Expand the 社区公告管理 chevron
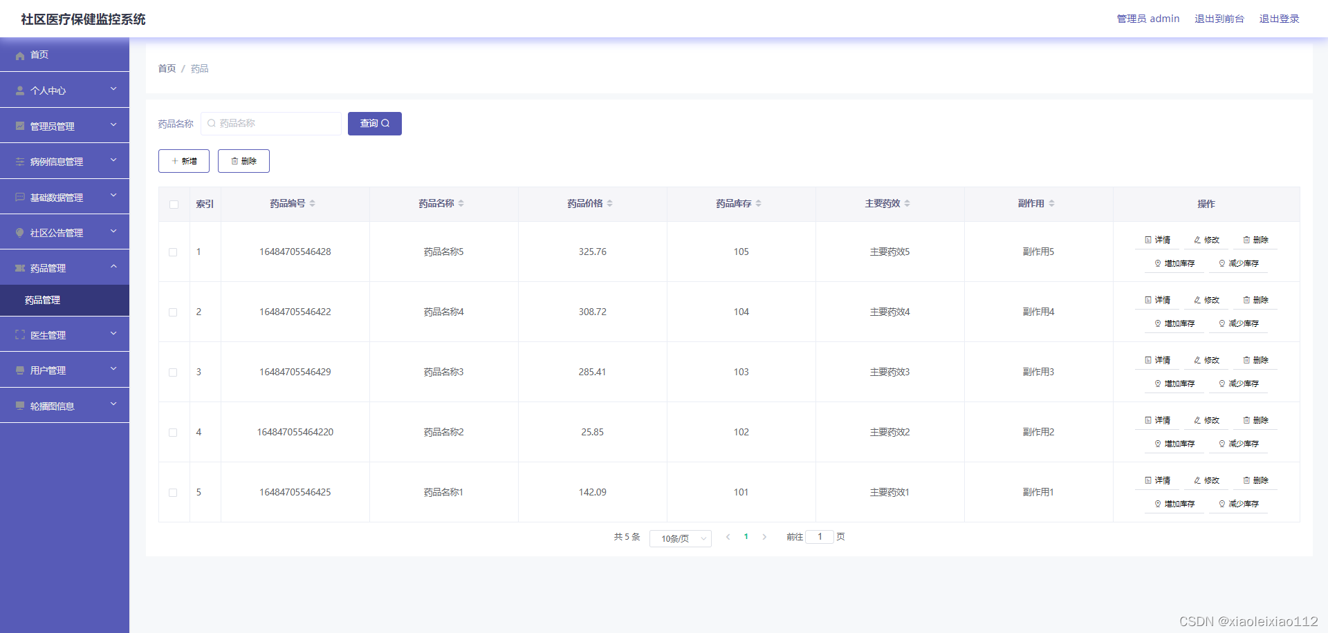1328x633 pixels. tap(113, 232)
